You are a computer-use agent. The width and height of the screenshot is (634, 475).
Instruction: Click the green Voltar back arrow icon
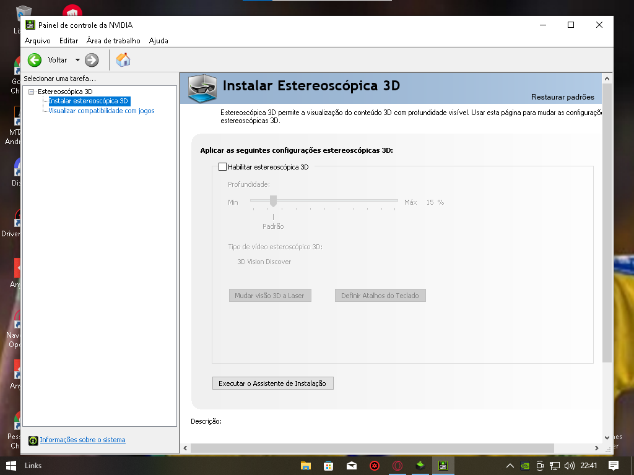pyautogui.click(x=35, y=60)
